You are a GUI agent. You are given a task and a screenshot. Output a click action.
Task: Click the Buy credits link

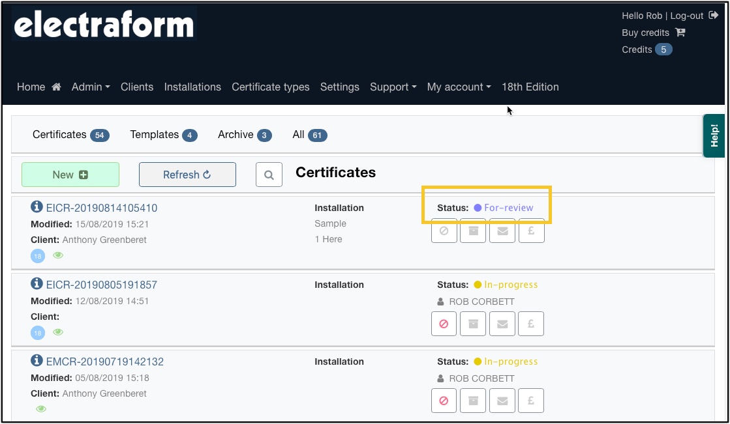tap(645, 33)
